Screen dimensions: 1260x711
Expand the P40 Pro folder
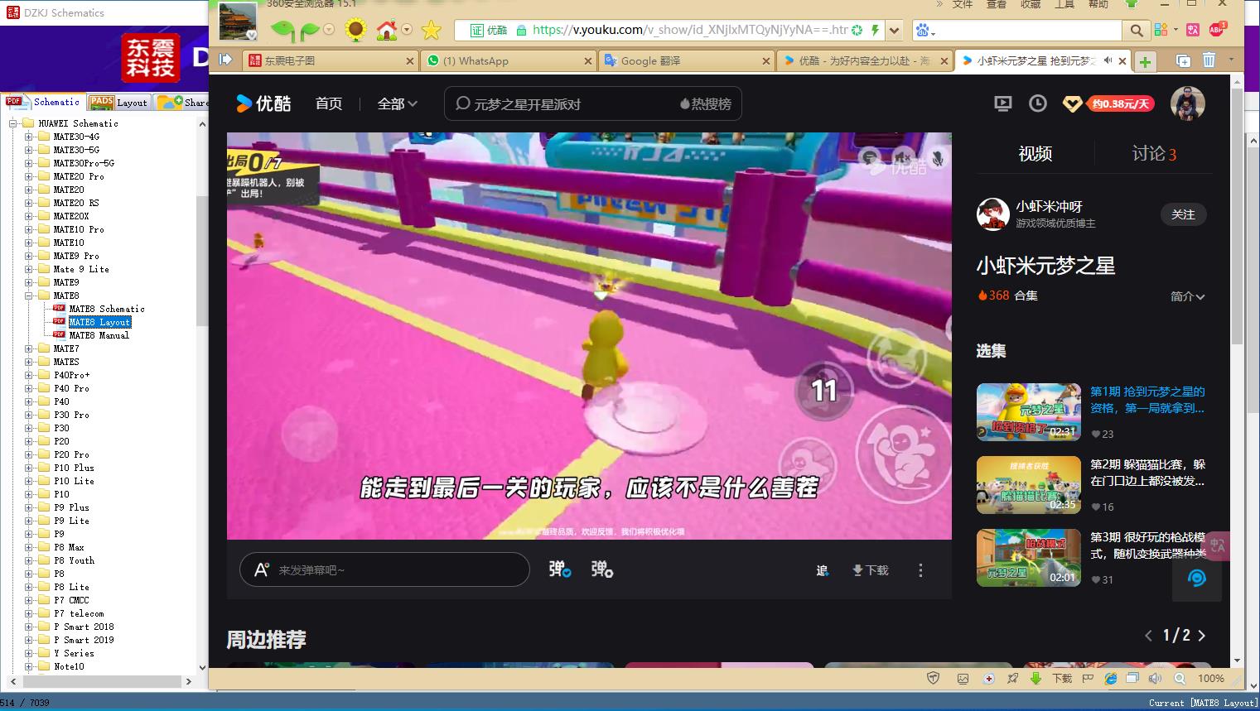click(29, 388)
